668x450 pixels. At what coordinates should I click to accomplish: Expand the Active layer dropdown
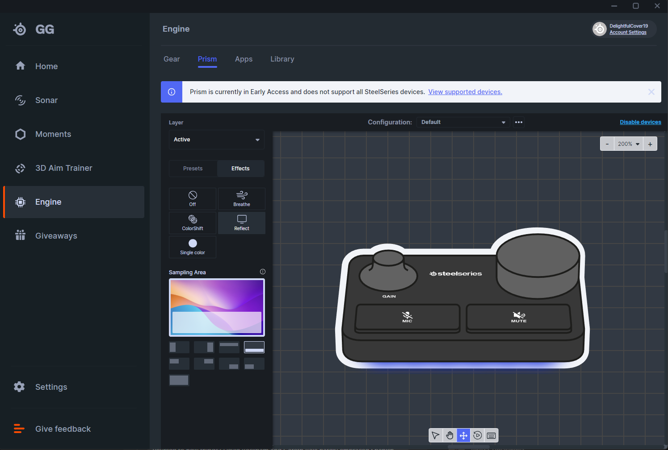(217, 140)
